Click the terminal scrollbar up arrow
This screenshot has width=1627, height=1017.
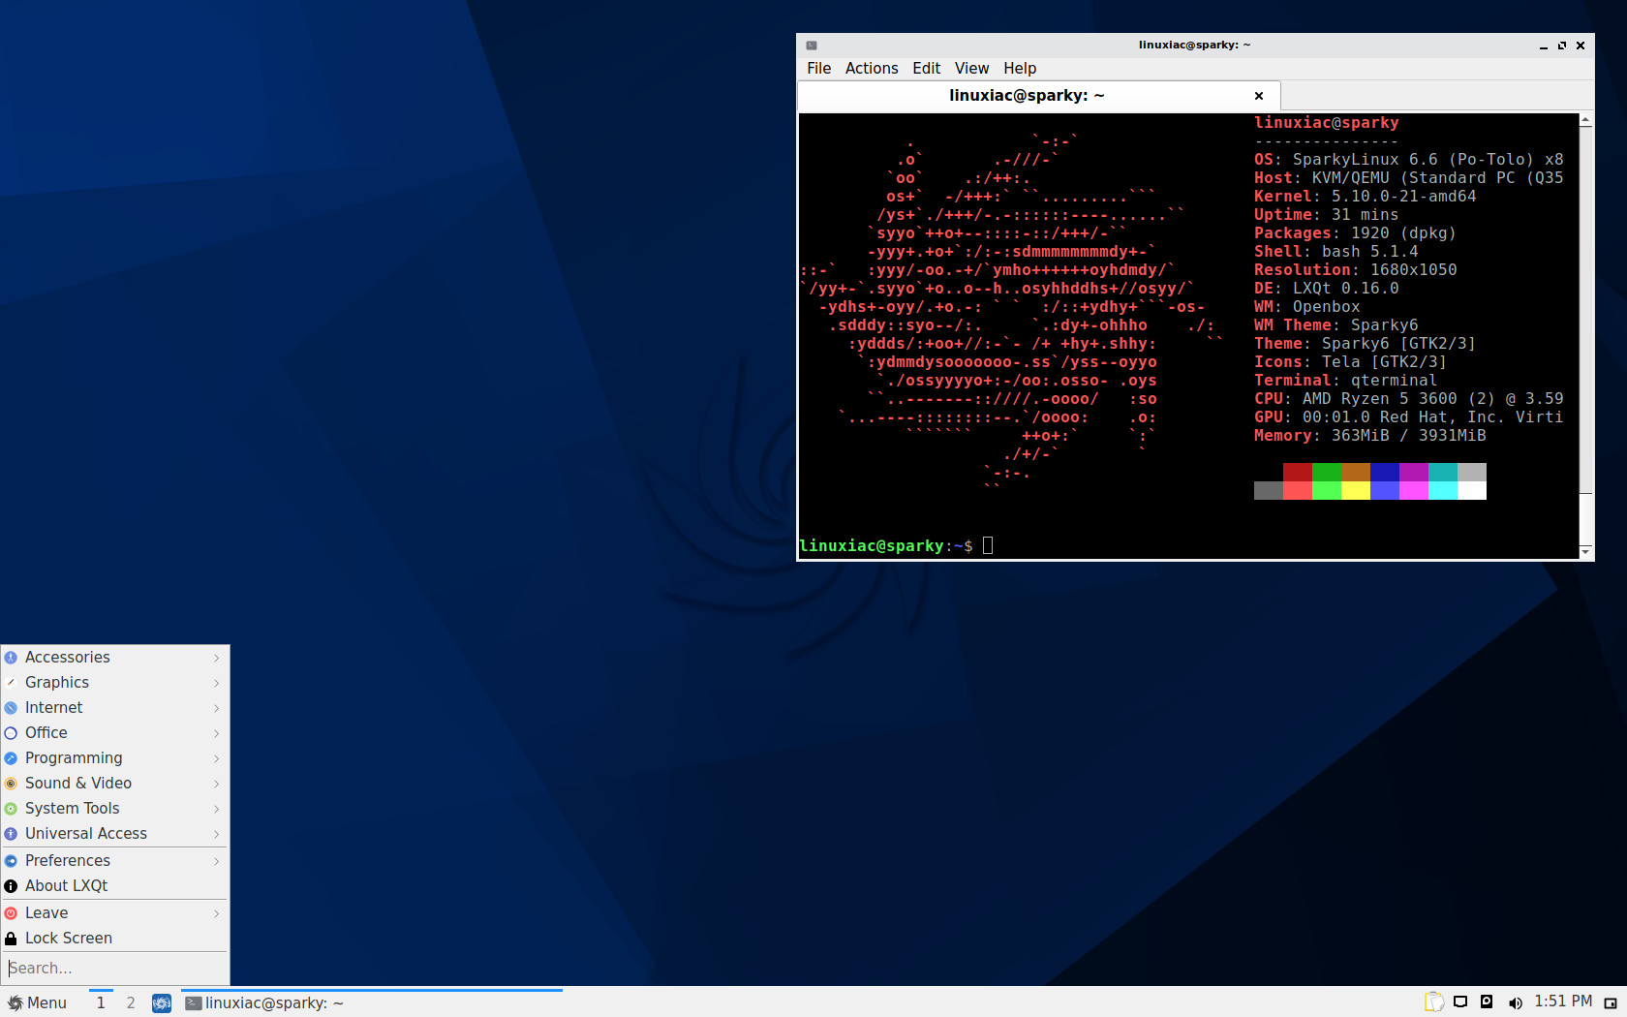(x=1585, y=121)
